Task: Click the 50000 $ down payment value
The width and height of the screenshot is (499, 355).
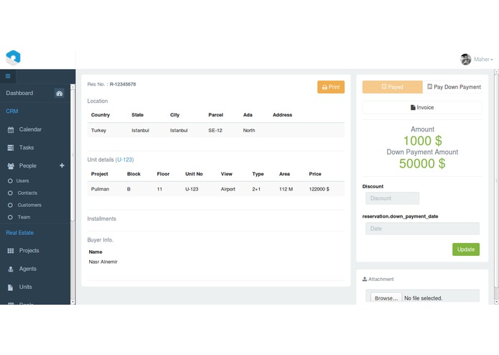Action: pyautogui.click(x=422, y=164)
